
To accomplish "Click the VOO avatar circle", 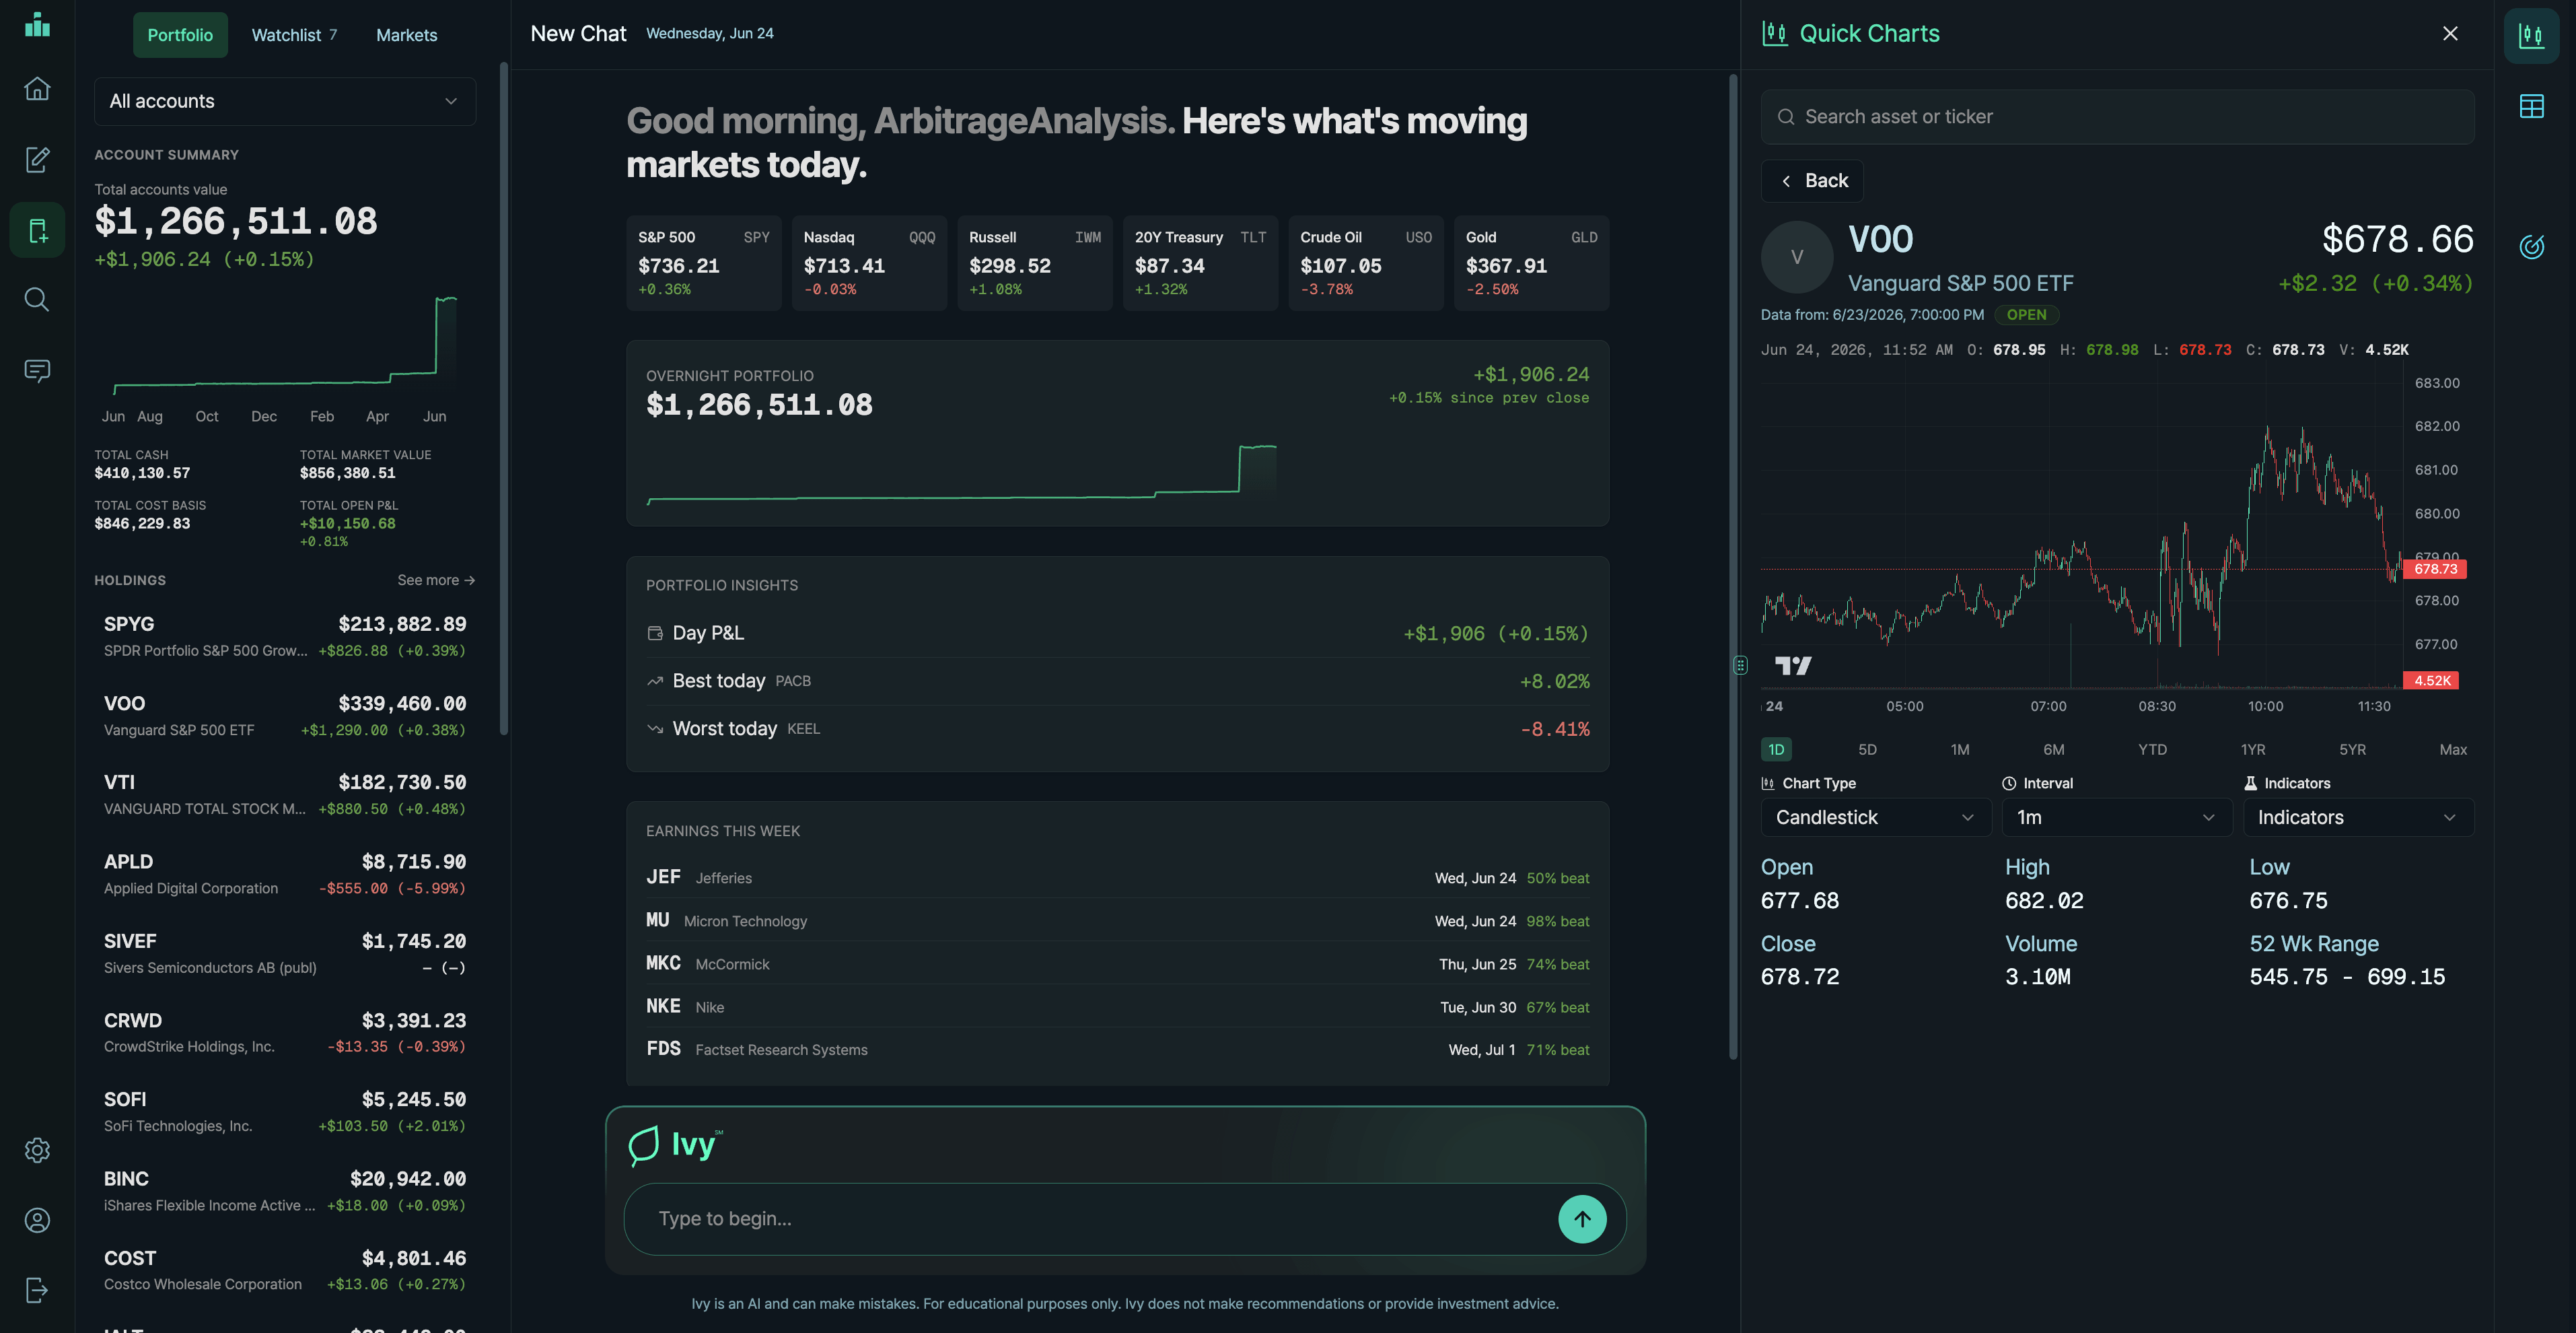I will [x=1797, y=257].
